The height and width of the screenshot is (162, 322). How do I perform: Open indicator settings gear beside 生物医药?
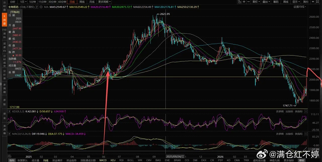[x=41, y=7]
